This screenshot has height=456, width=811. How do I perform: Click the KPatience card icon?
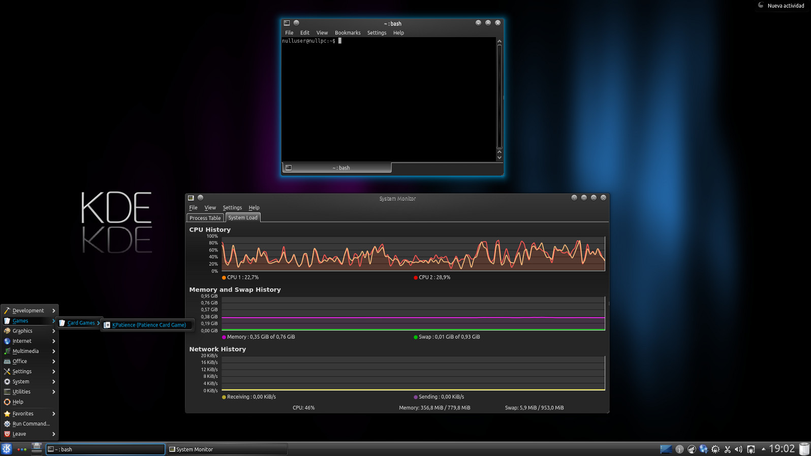(107, 325)
